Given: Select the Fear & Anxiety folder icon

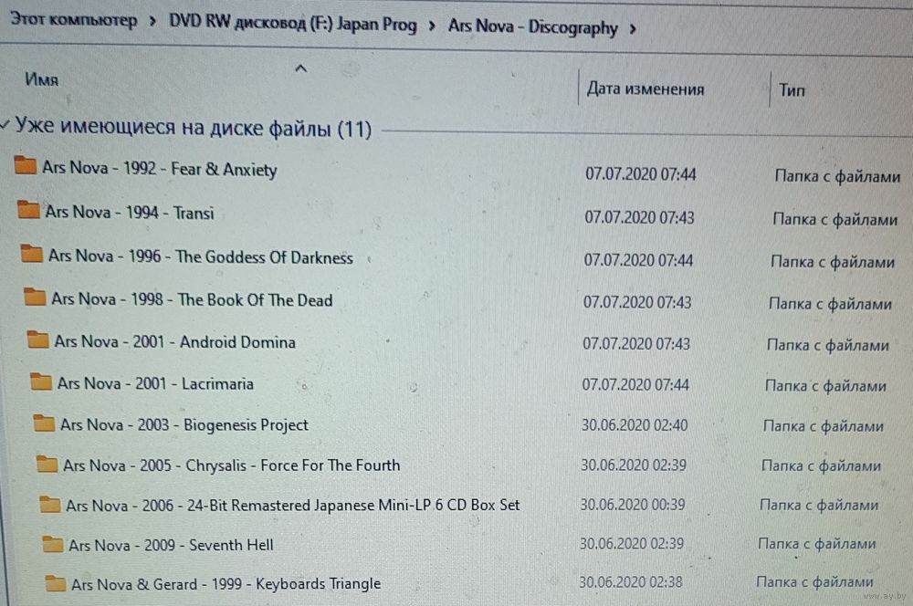Looking at the screenshot, I should (x=25, y=165).
